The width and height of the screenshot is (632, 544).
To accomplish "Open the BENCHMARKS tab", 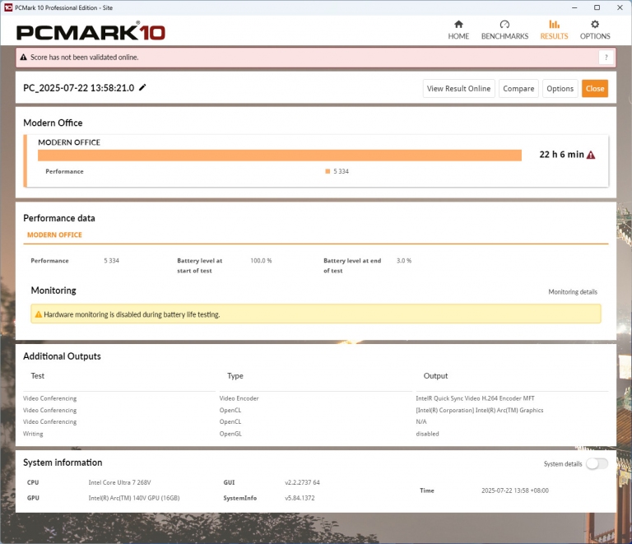I will point(504,30).
